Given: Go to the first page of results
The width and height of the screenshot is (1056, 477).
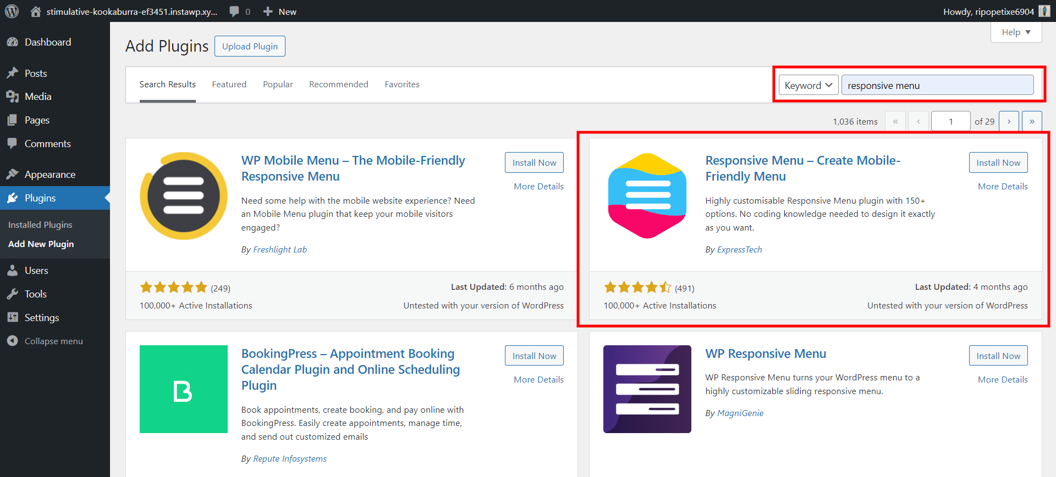Looking at the screenshot, I should pyautogui.click(x=895, y=121).
